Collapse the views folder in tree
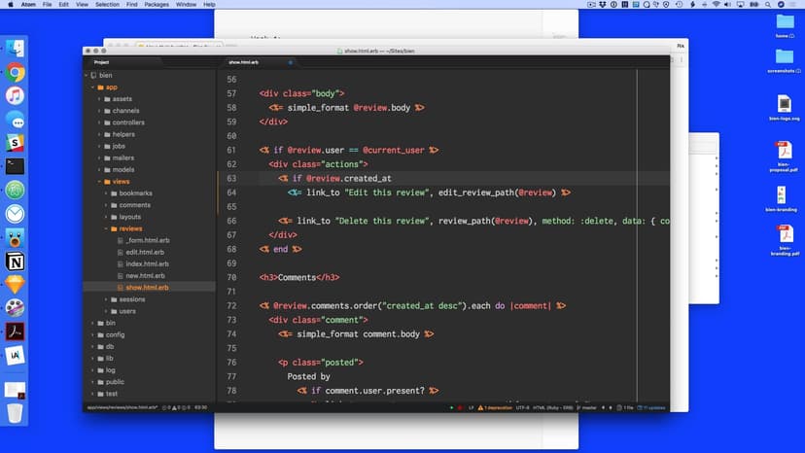 pos(121,182)
